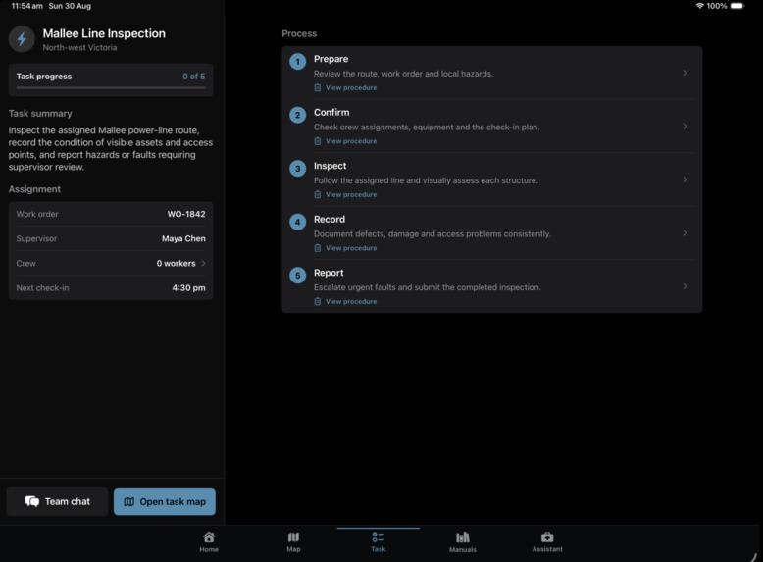This screenshot has width=763, height=562.
Task: Open step 1 numbered circle for Prepare
Action: tap(298, 62)
